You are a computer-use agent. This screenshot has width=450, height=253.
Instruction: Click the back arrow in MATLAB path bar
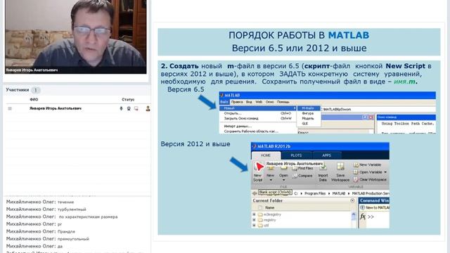point(255,193)
